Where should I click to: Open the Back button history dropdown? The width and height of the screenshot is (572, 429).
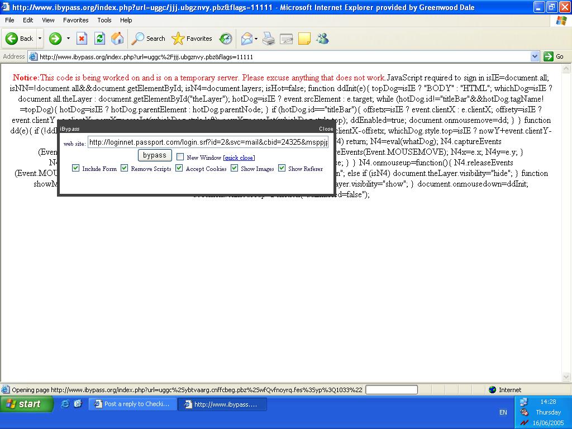click(40, 39)
